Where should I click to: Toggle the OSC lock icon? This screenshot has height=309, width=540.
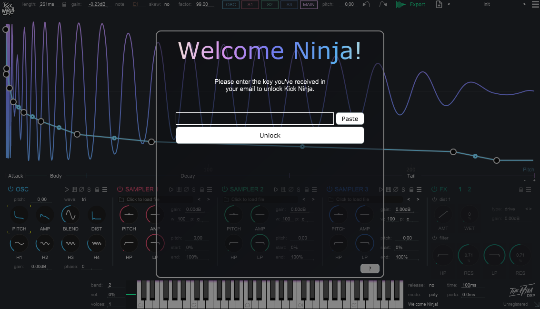(x=97, y=189)
